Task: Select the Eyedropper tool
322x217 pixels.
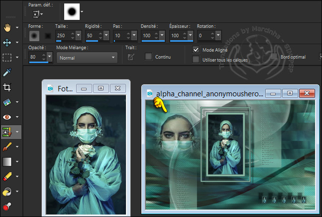Action: tap(7, 72)
